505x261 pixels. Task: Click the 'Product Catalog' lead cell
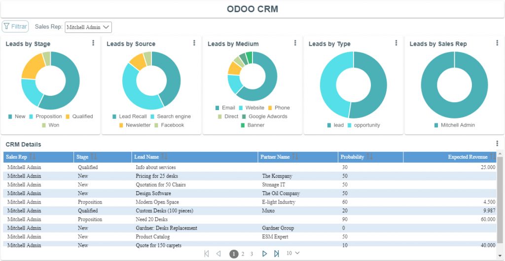click(152, 236)
